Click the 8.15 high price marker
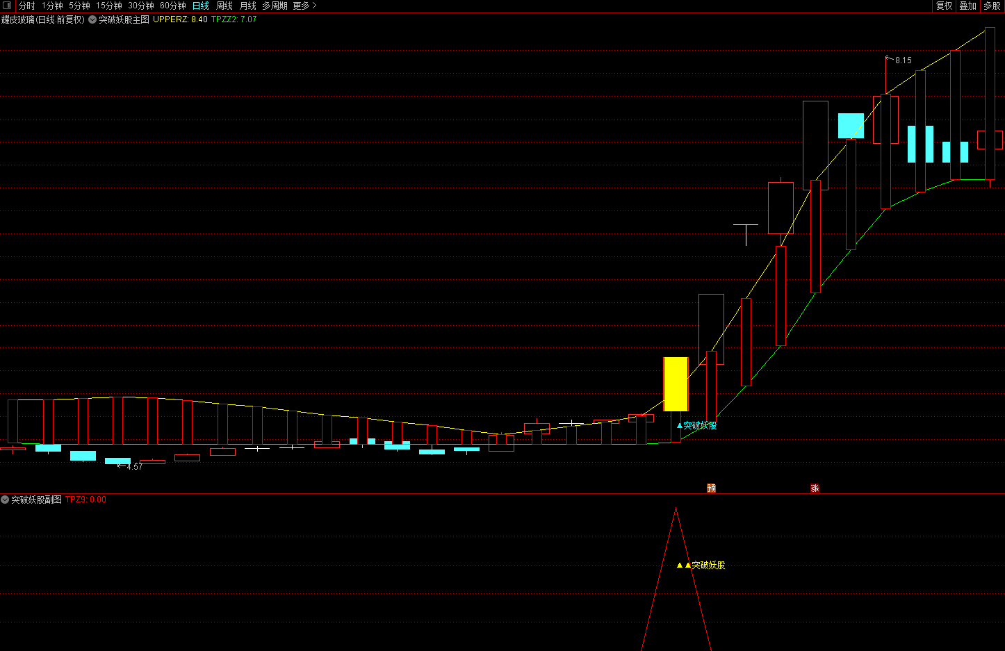 [x=903, y=60]
